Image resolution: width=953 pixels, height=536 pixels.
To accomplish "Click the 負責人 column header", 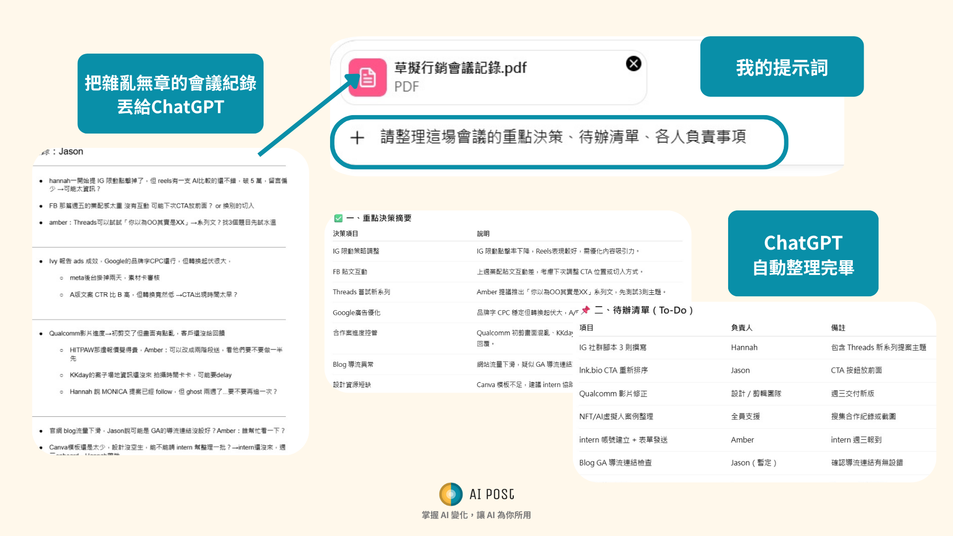I will coord(742,328).
